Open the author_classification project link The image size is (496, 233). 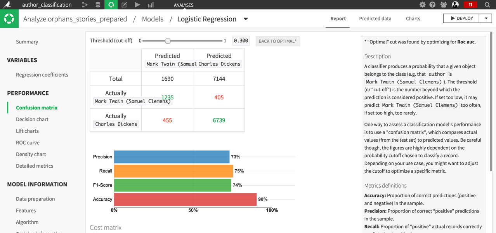[47, 5]
